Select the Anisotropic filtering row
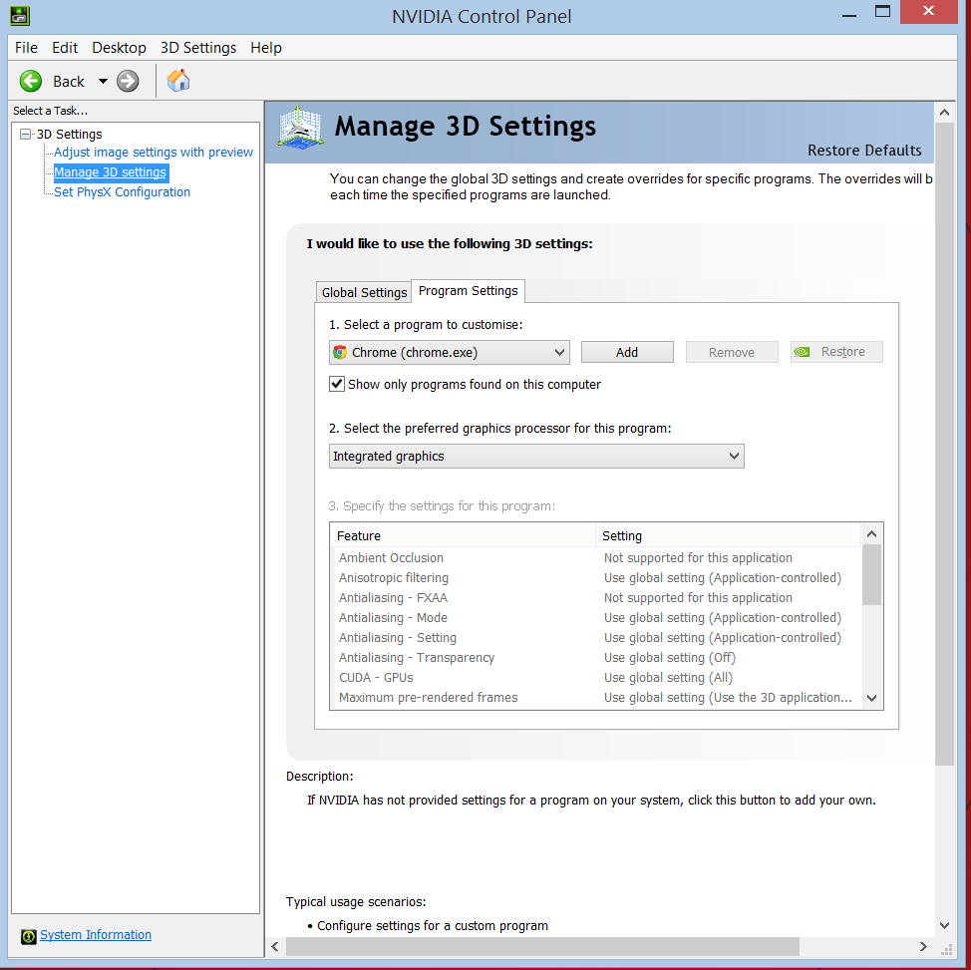 (x=596, y=577)
